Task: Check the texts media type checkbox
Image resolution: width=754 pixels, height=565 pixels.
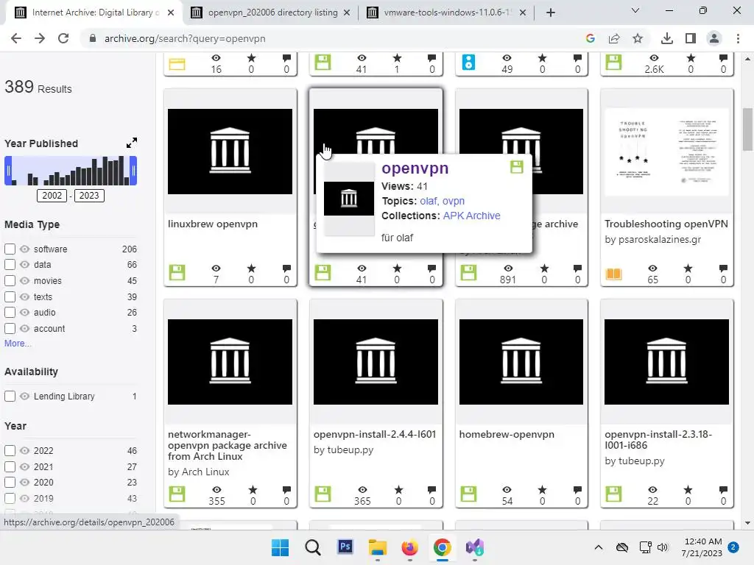Action: [x=10, y=297]
